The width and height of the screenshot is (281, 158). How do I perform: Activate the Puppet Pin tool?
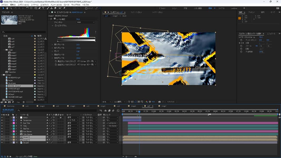(65, 8)
